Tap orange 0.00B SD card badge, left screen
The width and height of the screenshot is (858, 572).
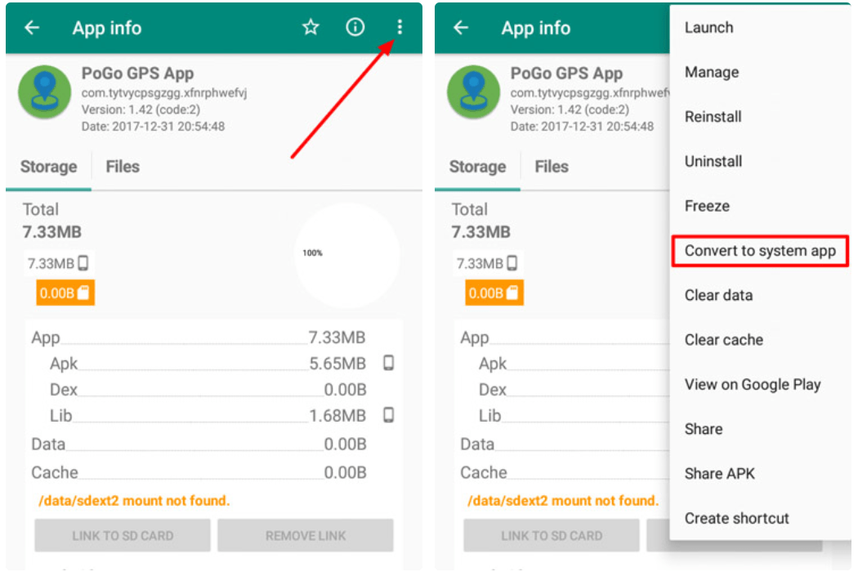click(65, 293)
